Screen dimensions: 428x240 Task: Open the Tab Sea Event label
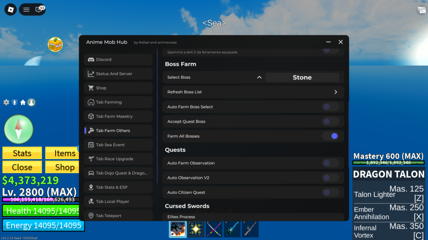tap(110, 145)
